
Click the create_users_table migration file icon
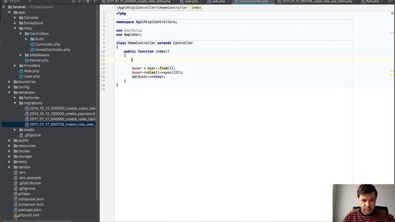(27, 109)
